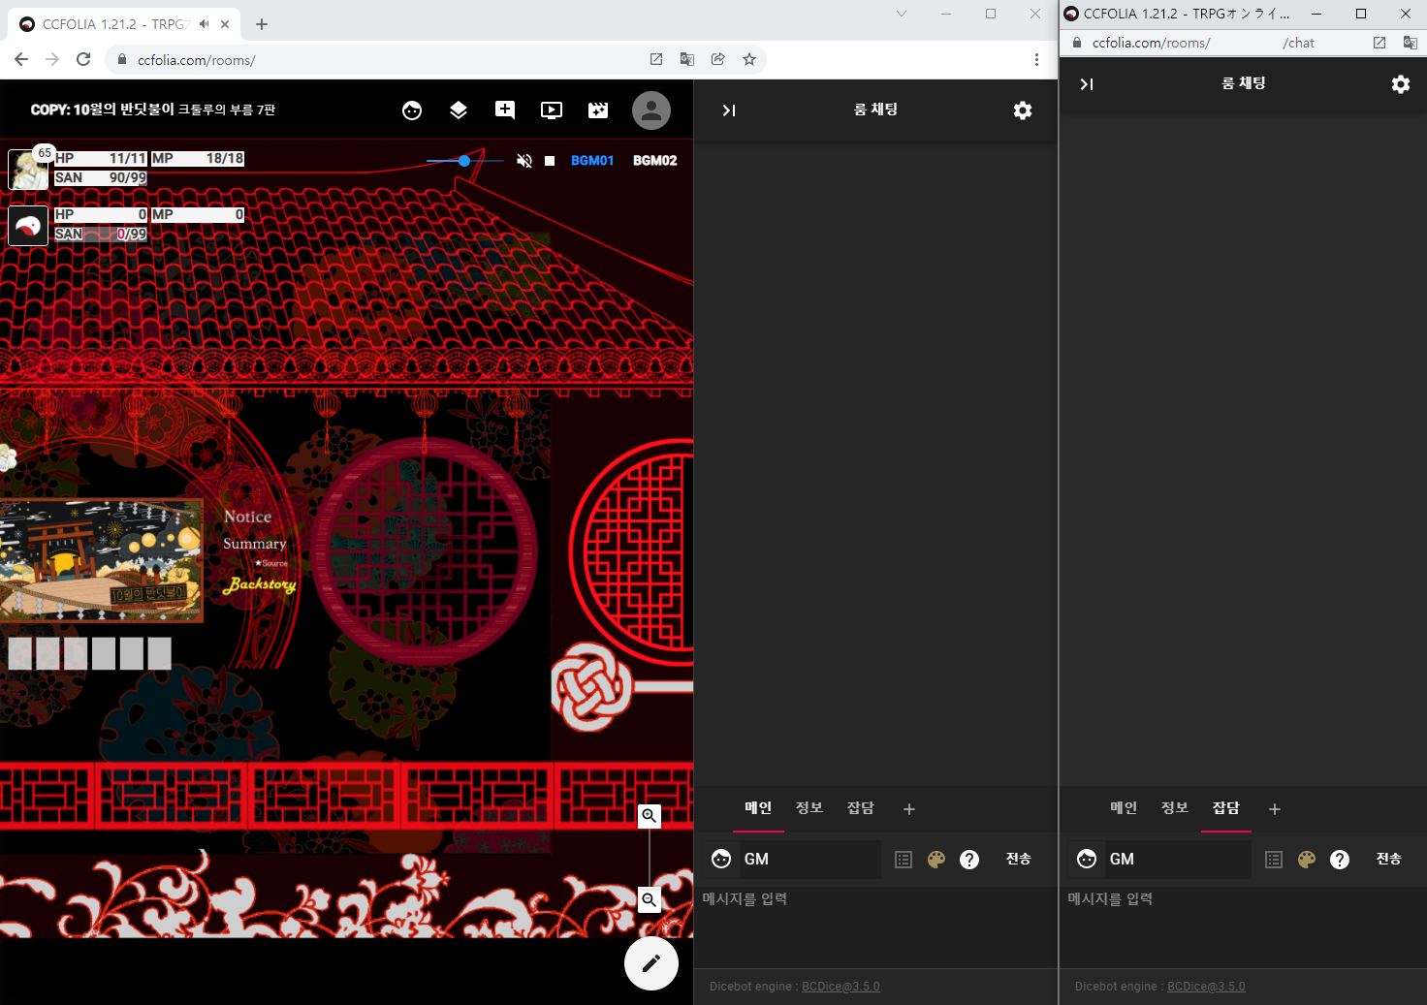Viewport: 1427px width, 1005px height.
Task: Click the pencil edit floating button
Action: tap(651, 963)
